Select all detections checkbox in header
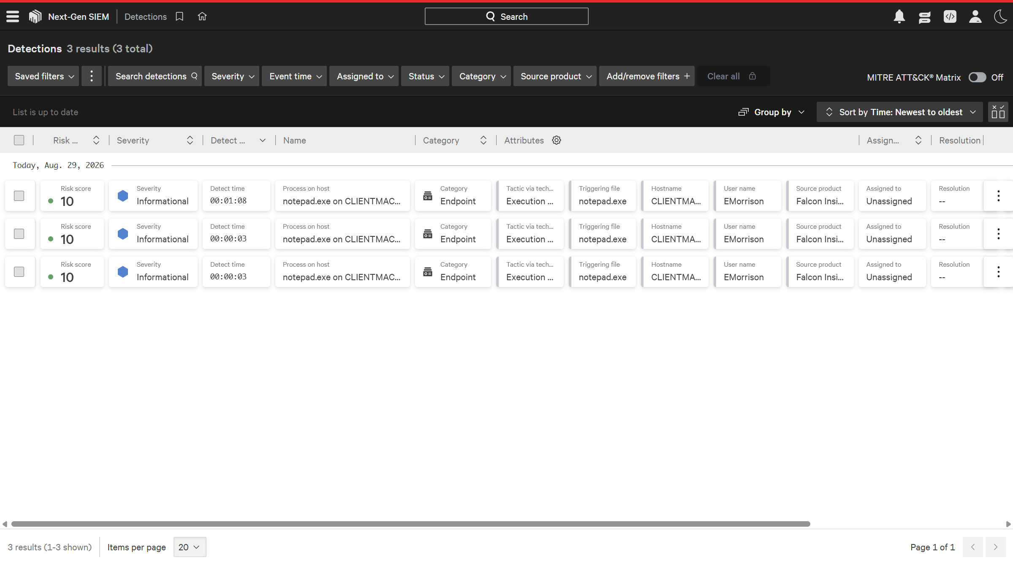 point(19,140)
